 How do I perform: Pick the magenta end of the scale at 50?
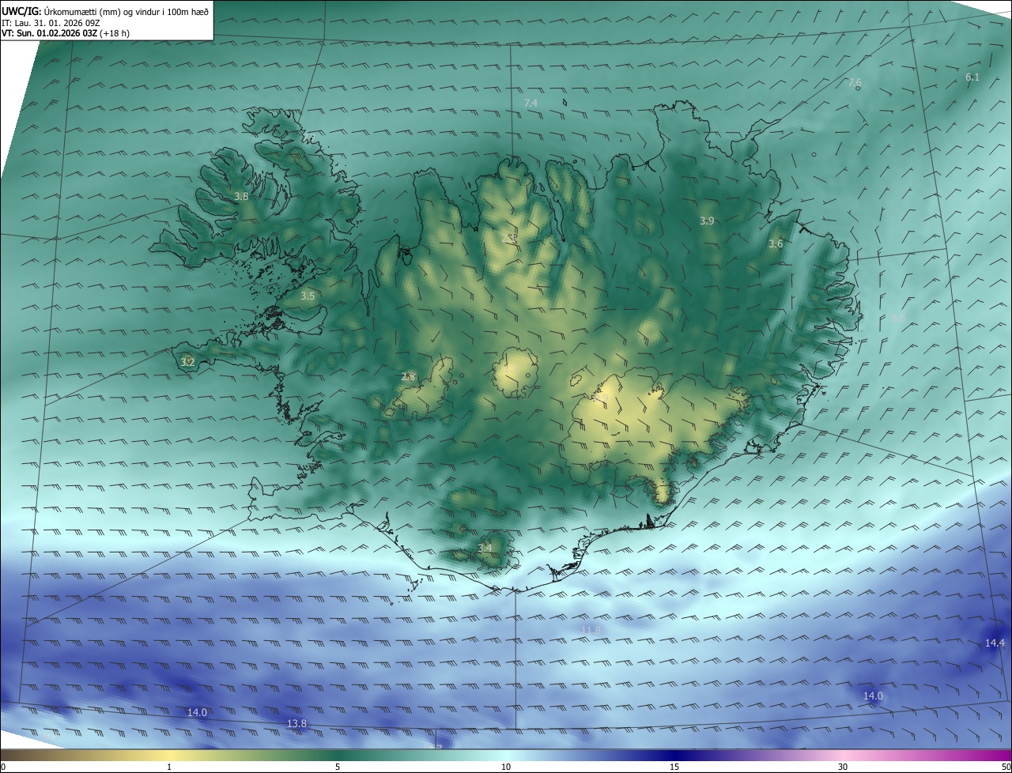1004,756
